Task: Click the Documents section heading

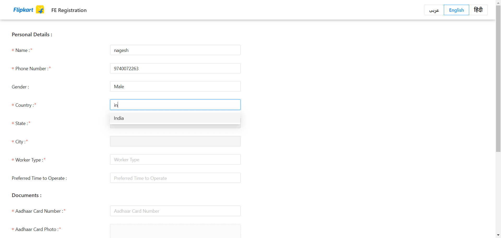Action: (x=27, y=195)
